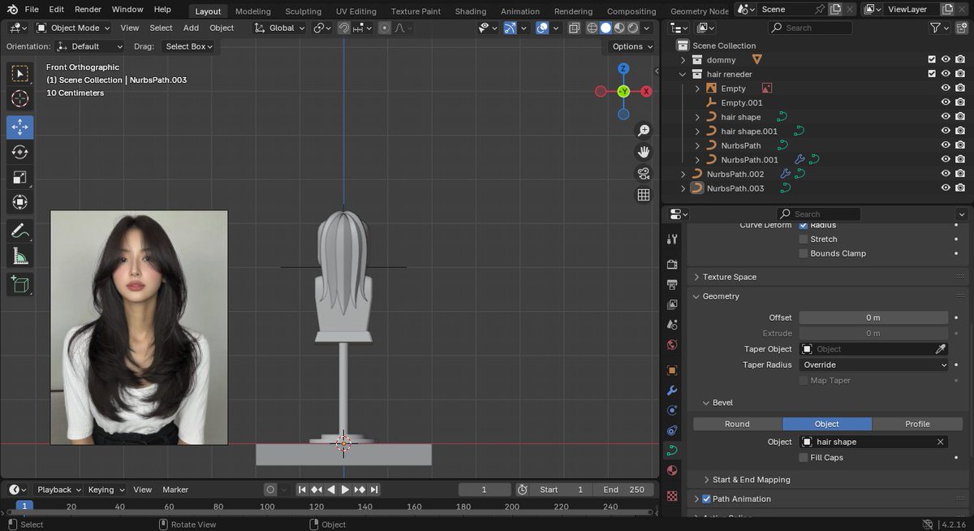This screenshot has height=531, width=974.
Task: Click the current frame number field
Action: pyautogui.click(x=485, y=490)
